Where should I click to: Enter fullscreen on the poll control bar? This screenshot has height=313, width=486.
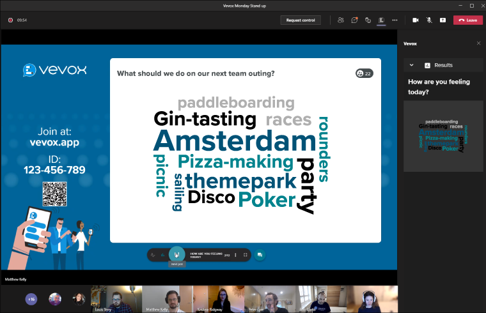coord(246,254)
